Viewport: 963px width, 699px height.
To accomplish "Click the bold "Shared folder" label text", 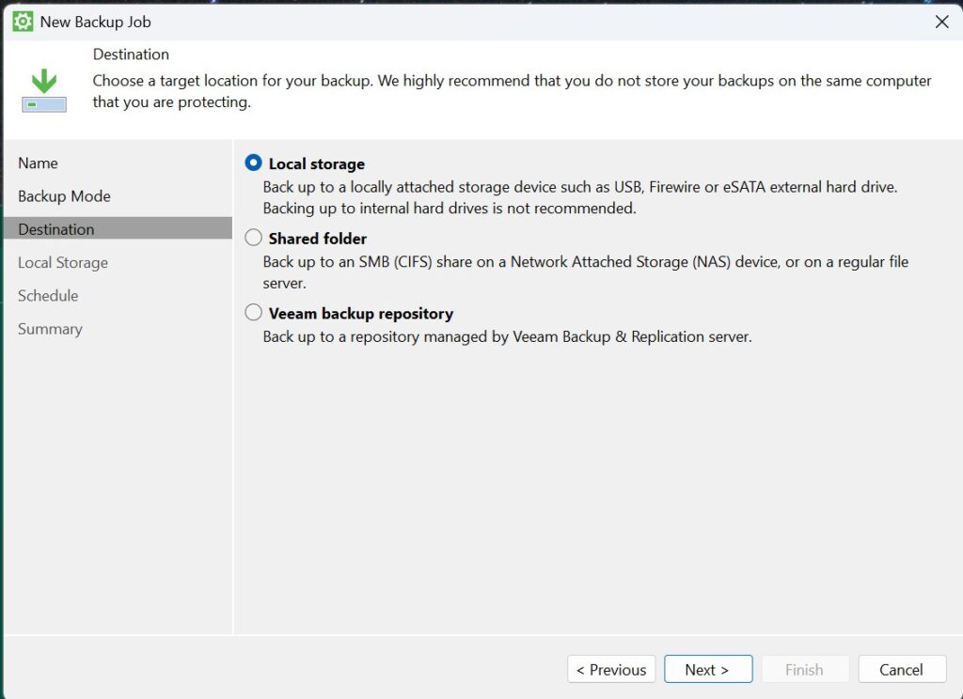I will coord(317,239).
